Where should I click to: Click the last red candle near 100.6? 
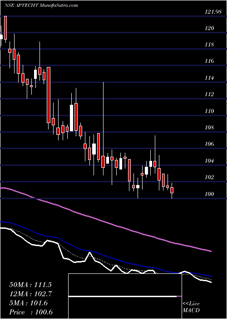coord(172,190)
